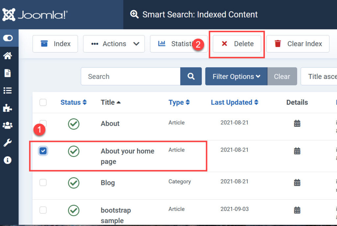Image resolution: width=337 pixels, height=226 pixels.
Task: Sort the table by Last Updated column
Action: point(234,102)
